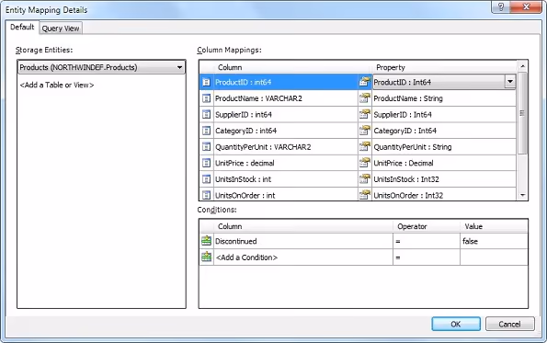Click the column icon beside CategoryID : int64
Image resolution: width=547 pixels, height=343 pixels.
(206, 131)
